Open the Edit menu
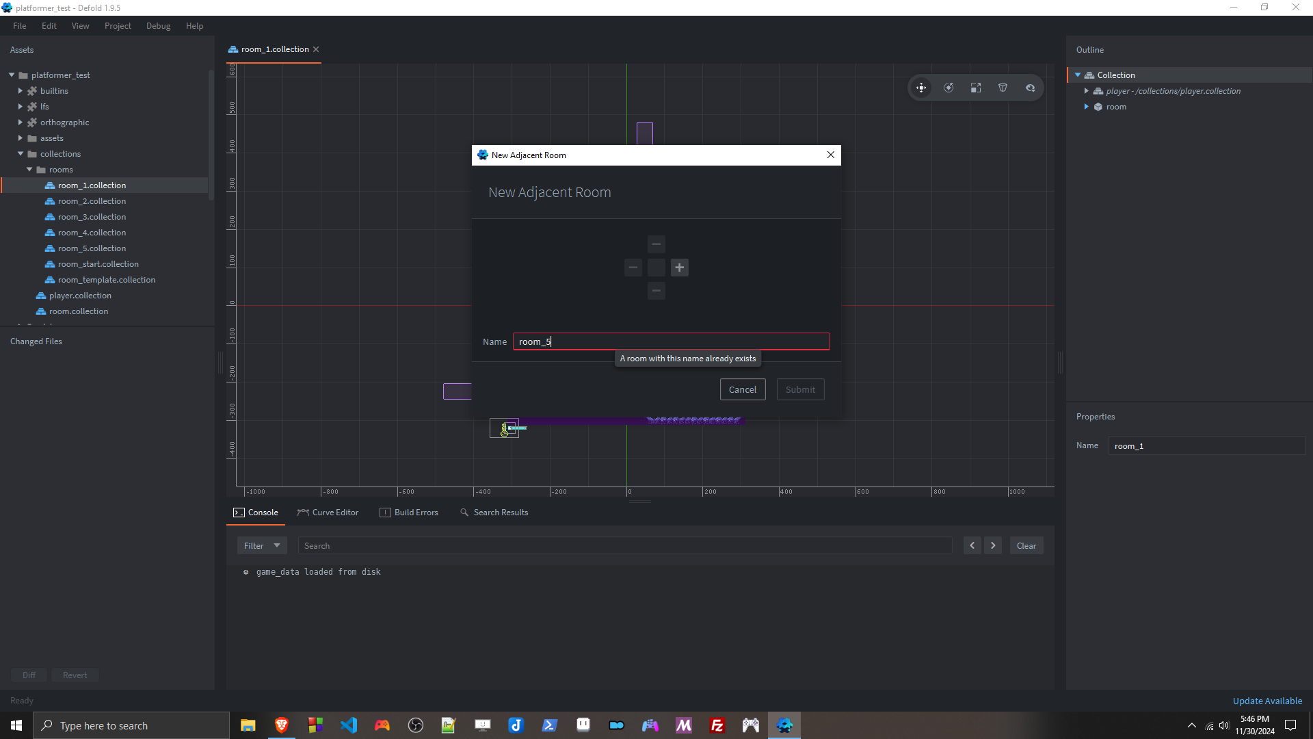Screen dimensions: 1313x739 coord(50,25)
